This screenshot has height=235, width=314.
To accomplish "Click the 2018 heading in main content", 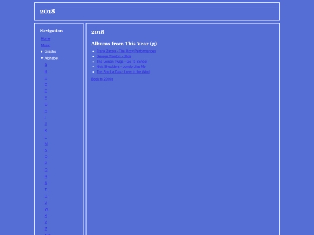I will click(x=98, y=32).
